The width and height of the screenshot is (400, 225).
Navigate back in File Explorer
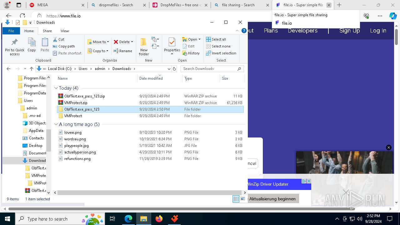point(8,69)
